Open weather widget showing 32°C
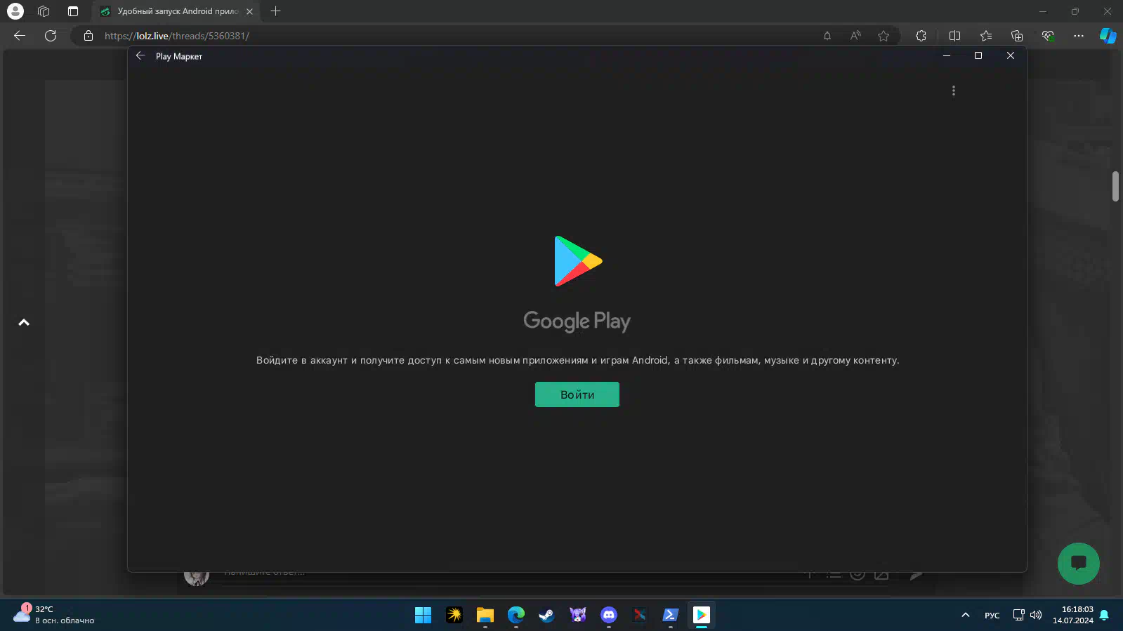Image resolution: width=1123 pixels, height=631 pixels. (55, 615)
